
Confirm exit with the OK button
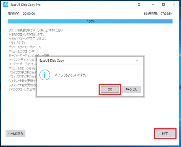click(x=110, y=89)
